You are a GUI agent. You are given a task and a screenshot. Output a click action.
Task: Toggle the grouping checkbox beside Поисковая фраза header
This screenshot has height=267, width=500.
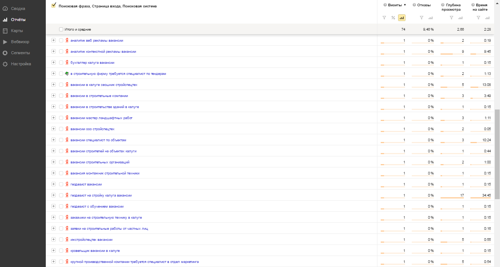click(x=54, y=6)
